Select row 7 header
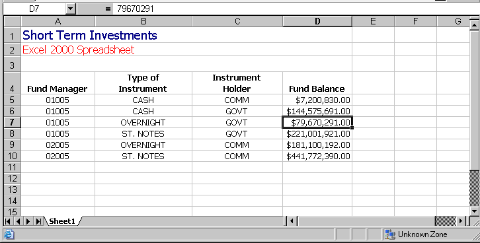The image size is (480, 243). (12, 122)
